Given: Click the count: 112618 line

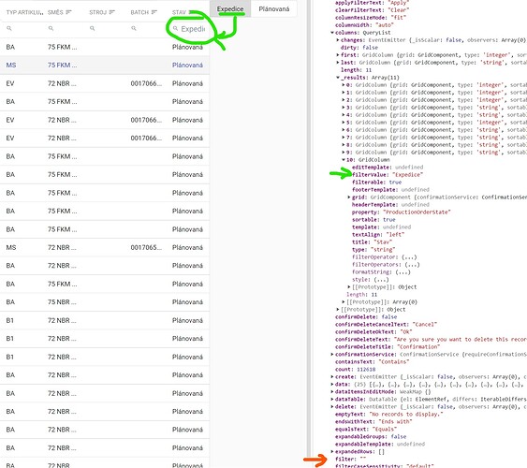Looking at the screenshot, I should pyautogui.click(x=356, y=369).
